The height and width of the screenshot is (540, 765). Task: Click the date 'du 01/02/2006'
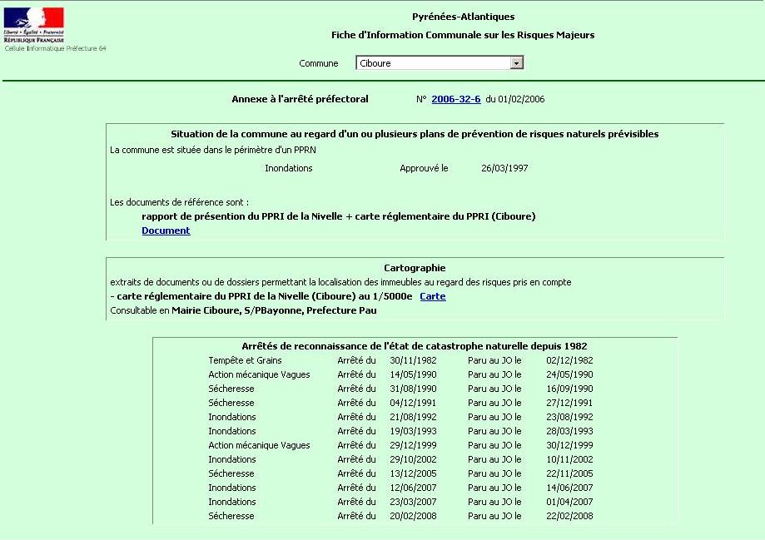[515, 99]
